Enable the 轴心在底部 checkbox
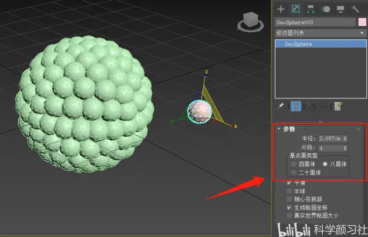The height and width of the screenshot is (237, 368). pyautogui.click(x=289, y=199)
